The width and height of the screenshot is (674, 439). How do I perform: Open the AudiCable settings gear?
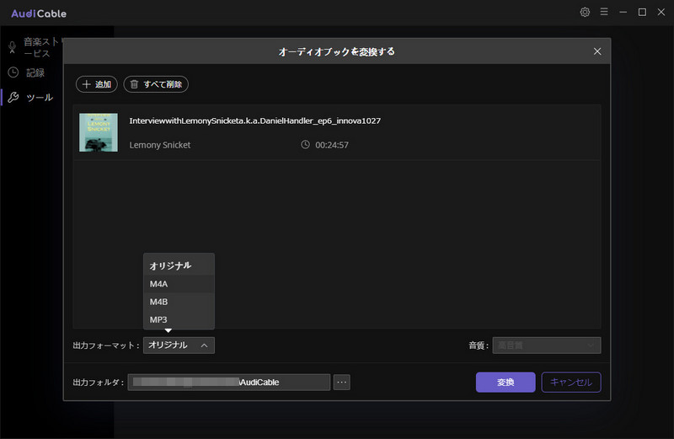tap(585, 12)
